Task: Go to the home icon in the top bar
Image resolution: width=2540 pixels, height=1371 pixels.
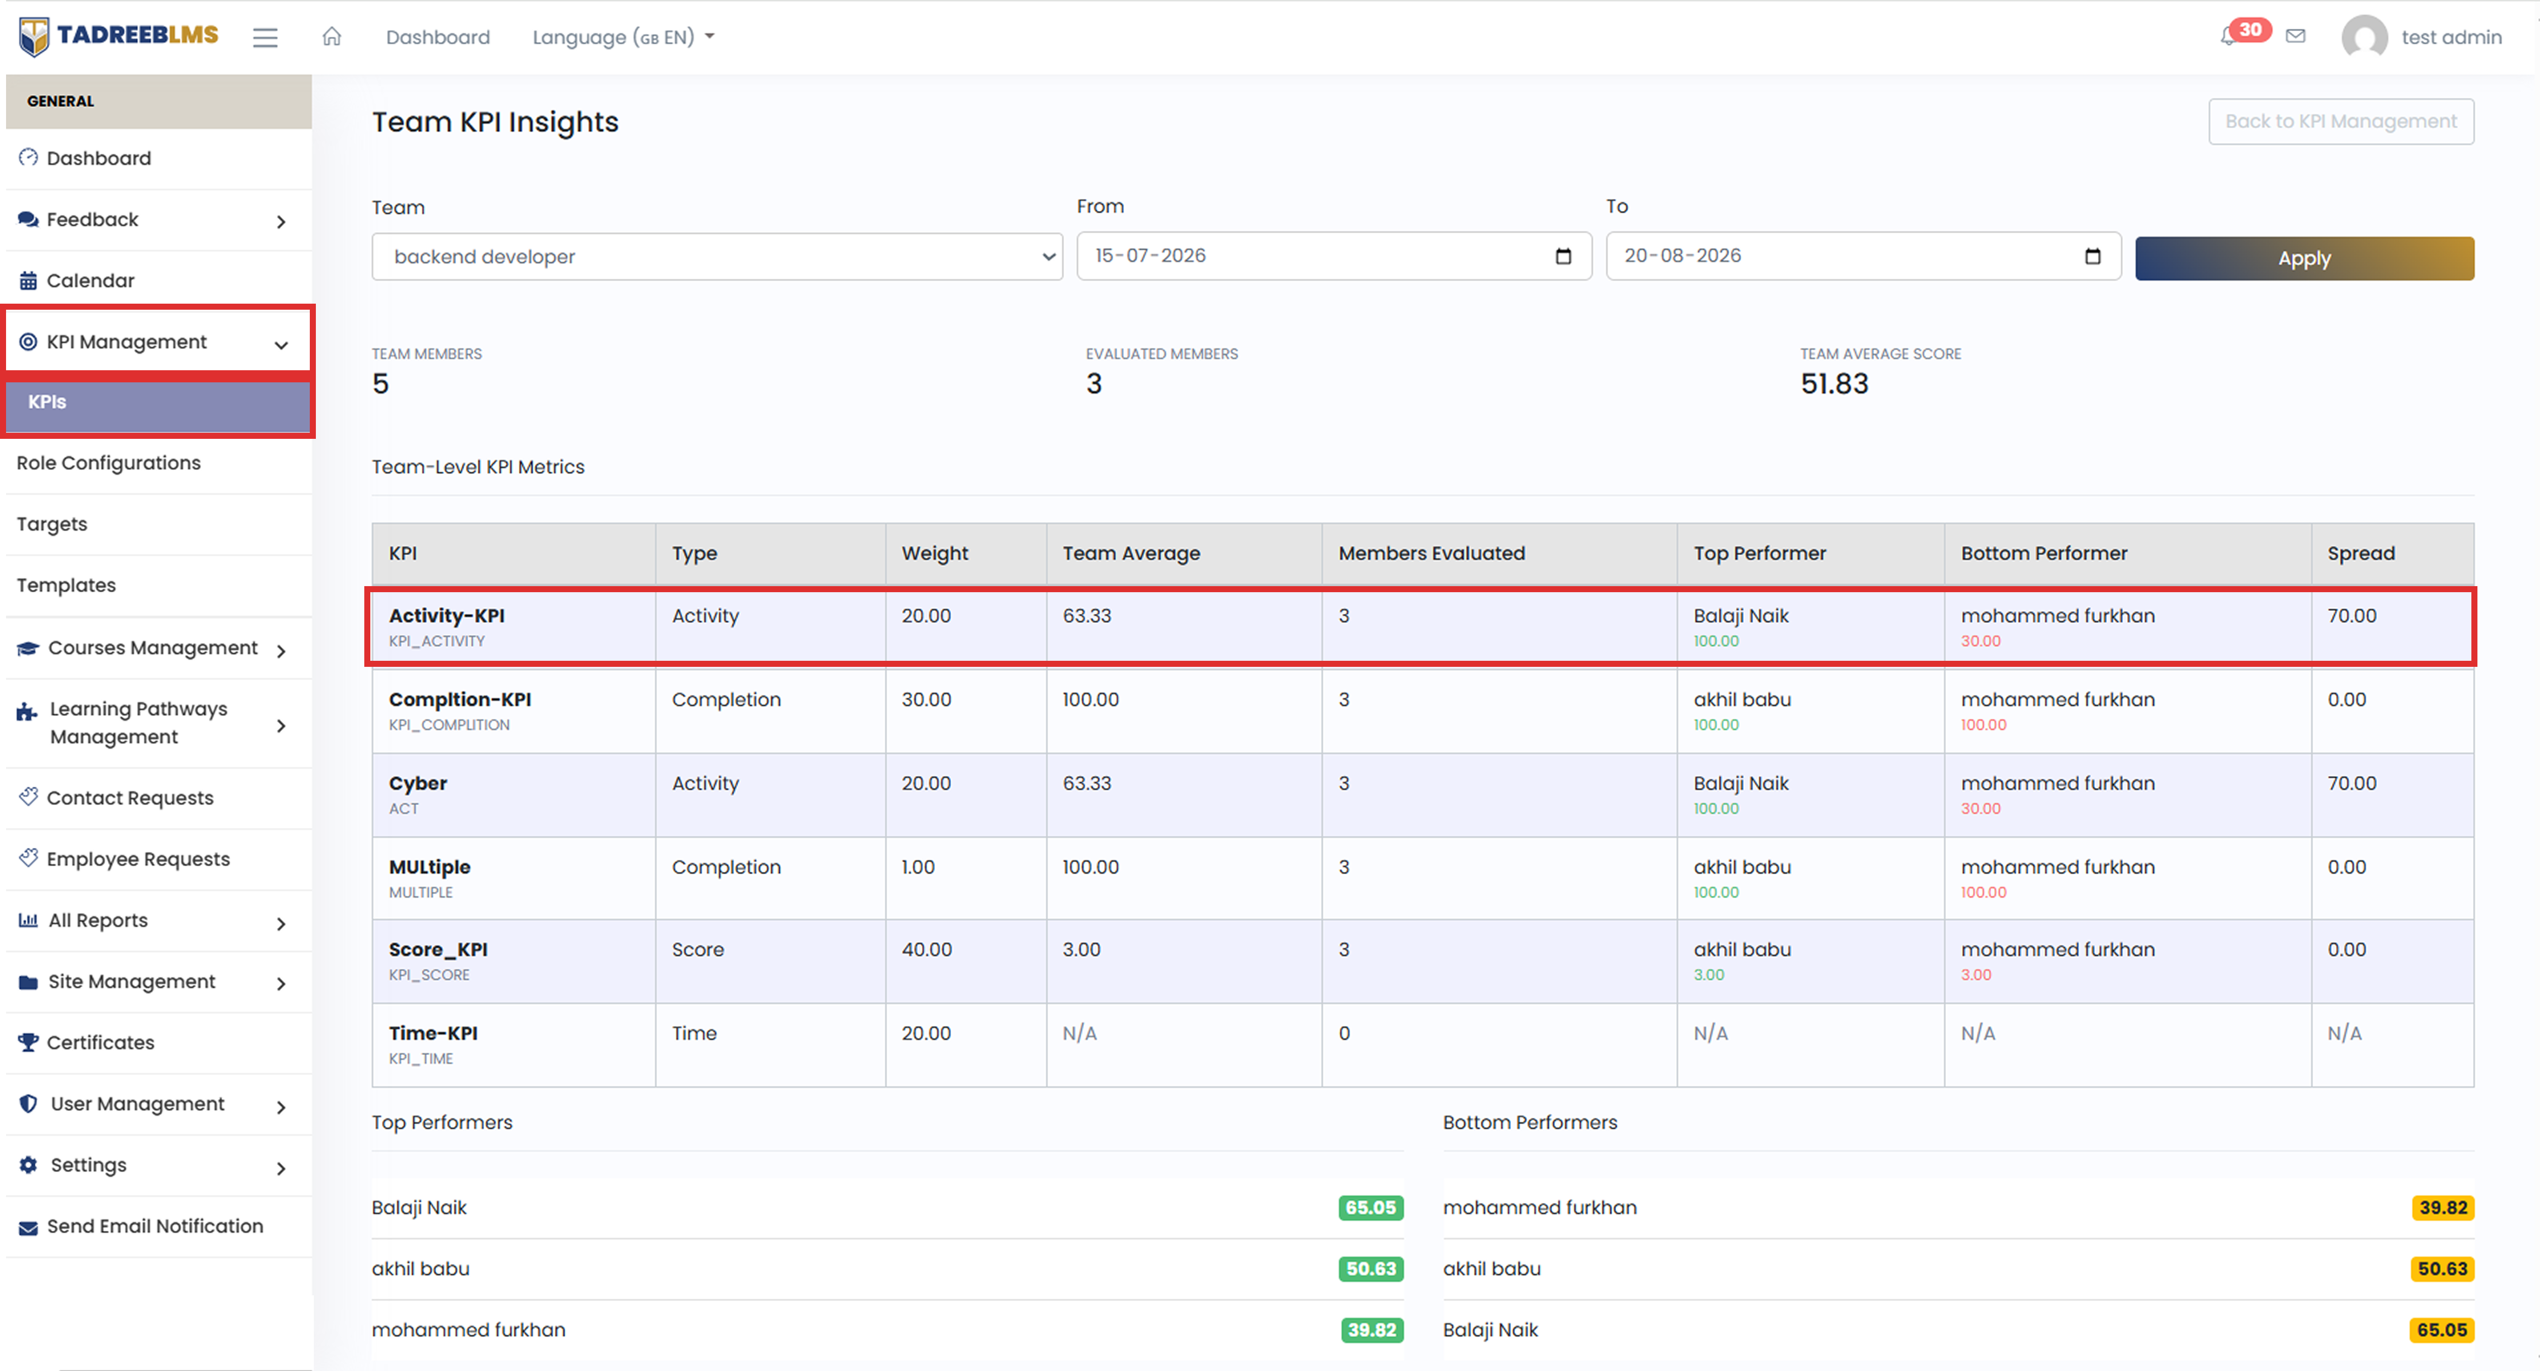Action: [332, 36]
